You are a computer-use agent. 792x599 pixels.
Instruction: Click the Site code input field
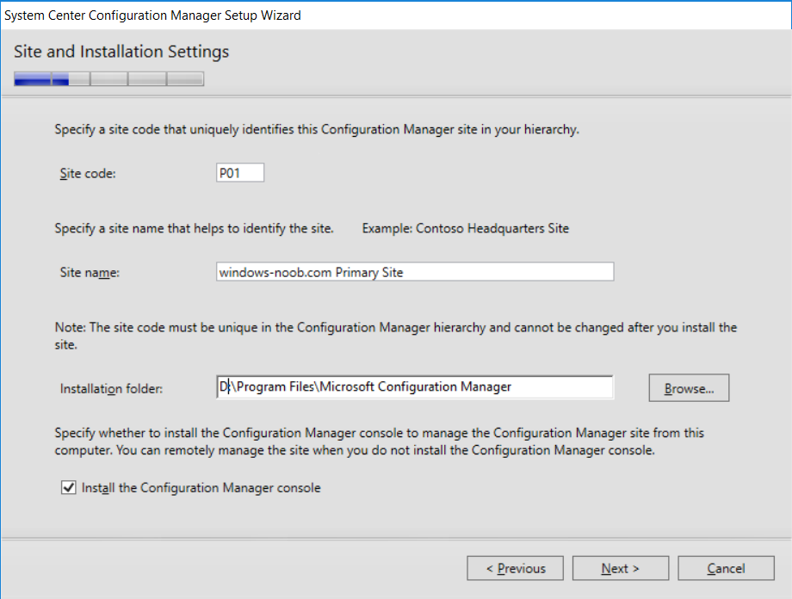[x=240, y=173]
